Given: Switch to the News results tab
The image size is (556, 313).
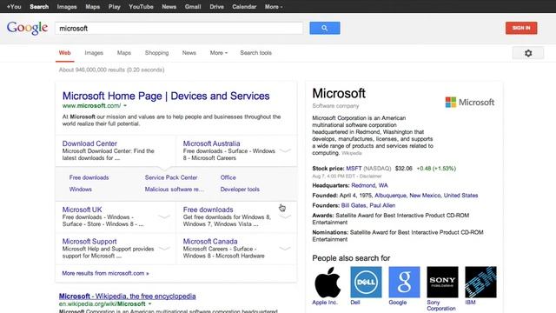Looking at the screenshot, I should point(189,53).
